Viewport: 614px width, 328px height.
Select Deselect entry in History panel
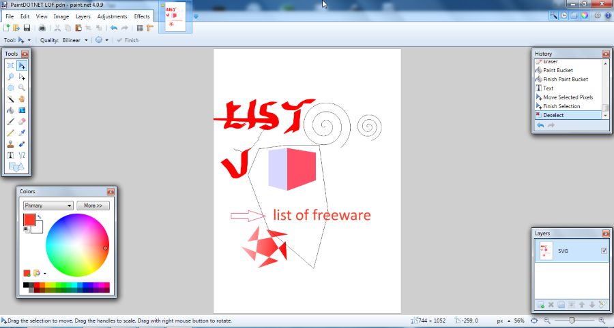click(568, 115)
